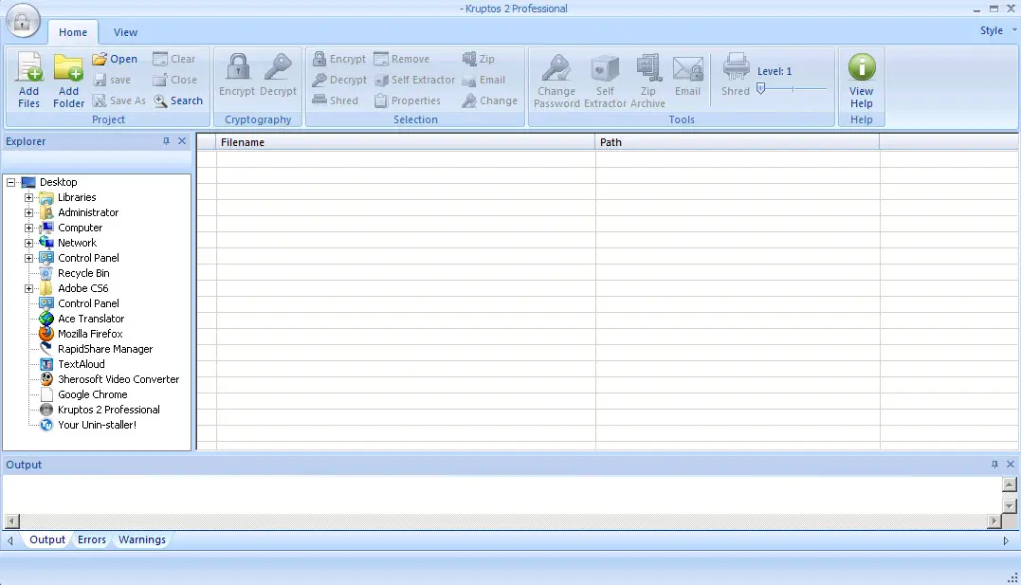Select Mozilla Firefox in Explorer tree
The image size is (1021, 585).
tap(90, 334)
